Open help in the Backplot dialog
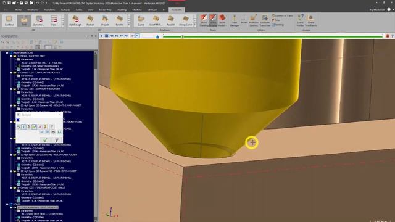Viewport: 395px width, 222px height. (x=56, y=140)
